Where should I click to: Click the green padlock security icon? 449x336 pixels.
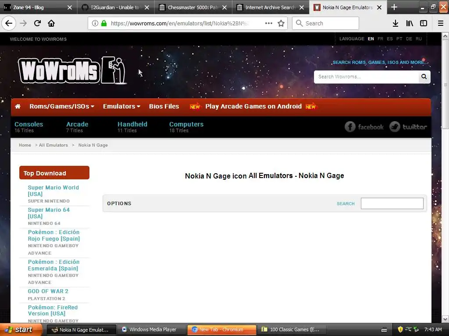tap(104, 23)
